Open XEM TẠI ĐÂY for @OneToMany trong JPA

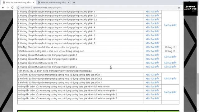pos(152,63)
